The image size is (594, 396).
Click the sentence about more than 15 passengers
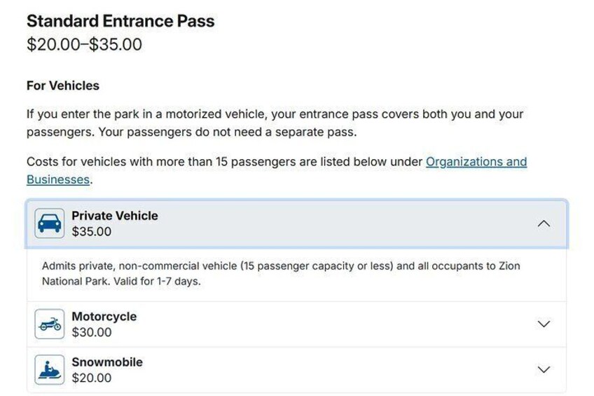[x=224, y=162]
